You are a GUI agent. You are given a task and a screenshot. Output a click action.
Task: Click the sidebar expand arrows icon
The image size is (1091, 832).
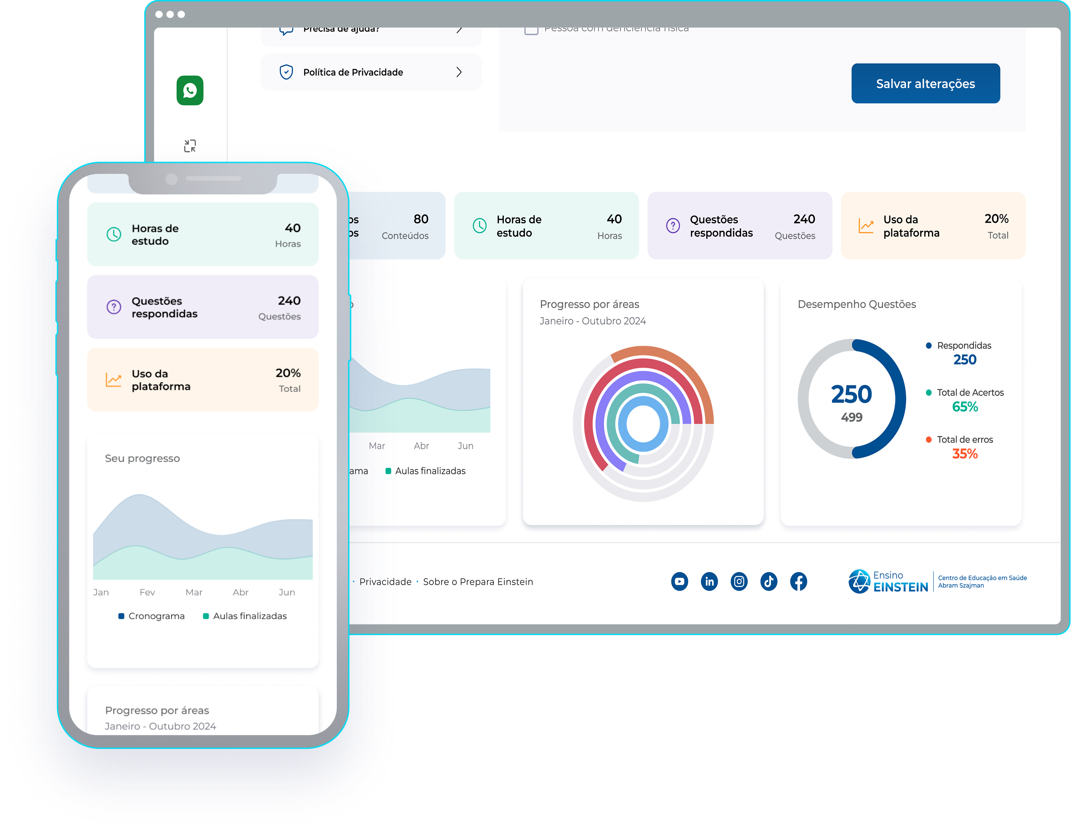click(190, 145)
